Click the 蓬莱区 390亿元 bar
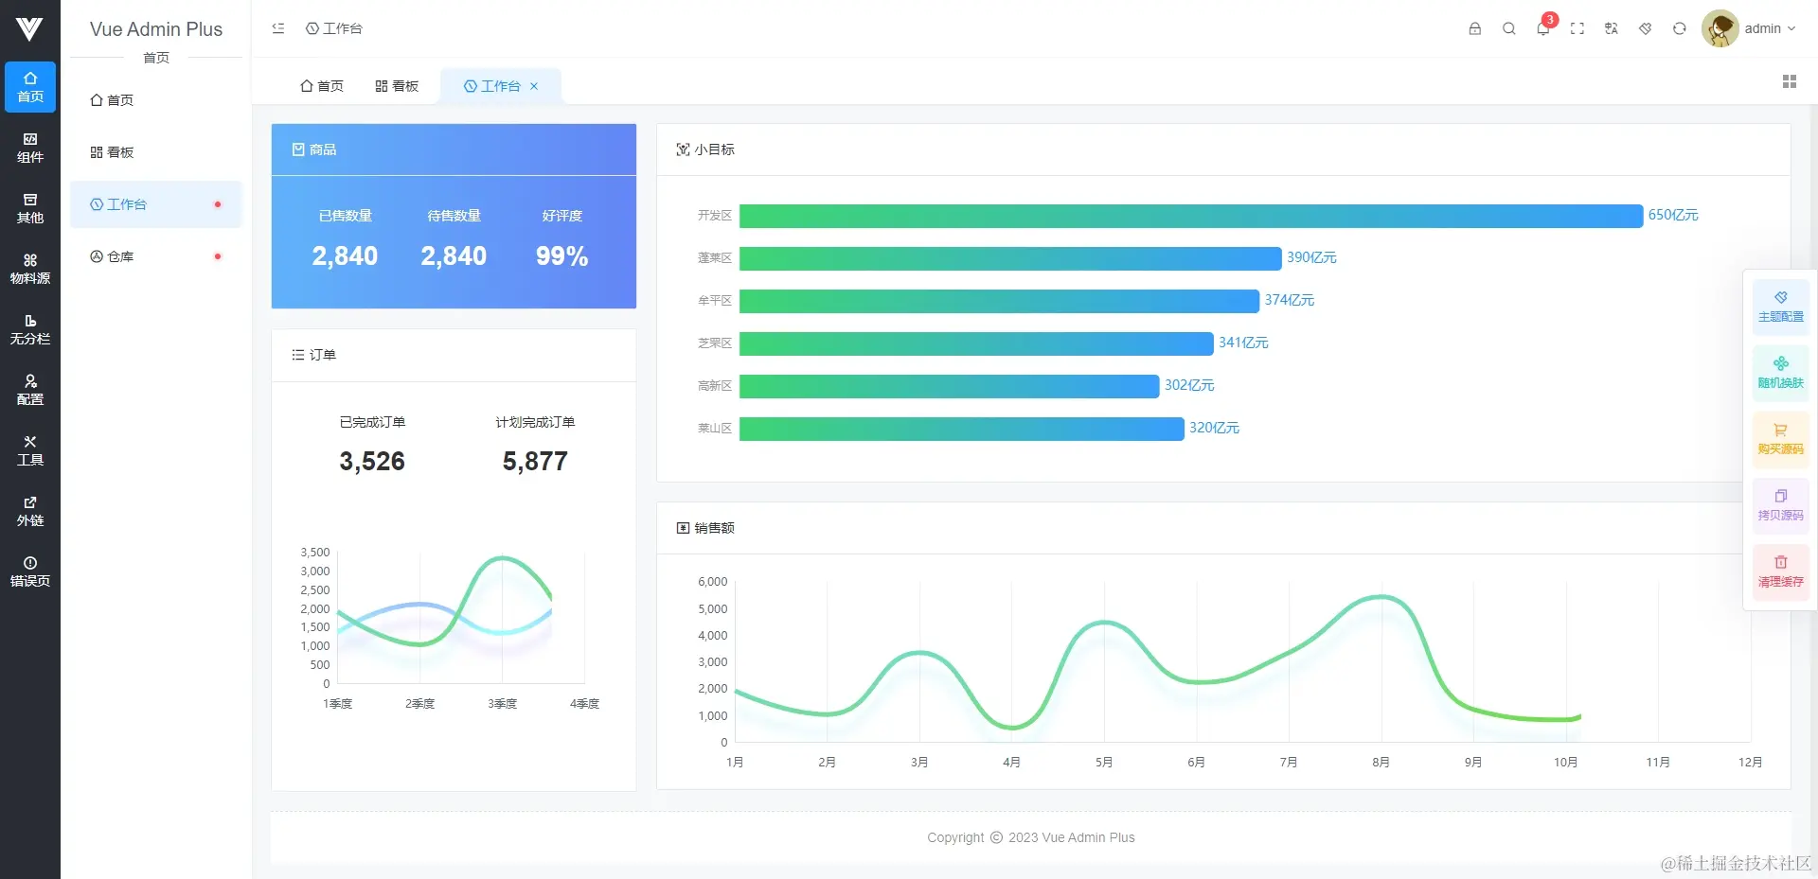1818x879 pixels. tap(1010, 258)
